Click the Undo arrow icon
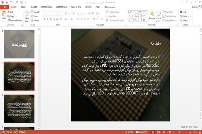This screenshot has height=134, width=202. click(x=11, y=2)
